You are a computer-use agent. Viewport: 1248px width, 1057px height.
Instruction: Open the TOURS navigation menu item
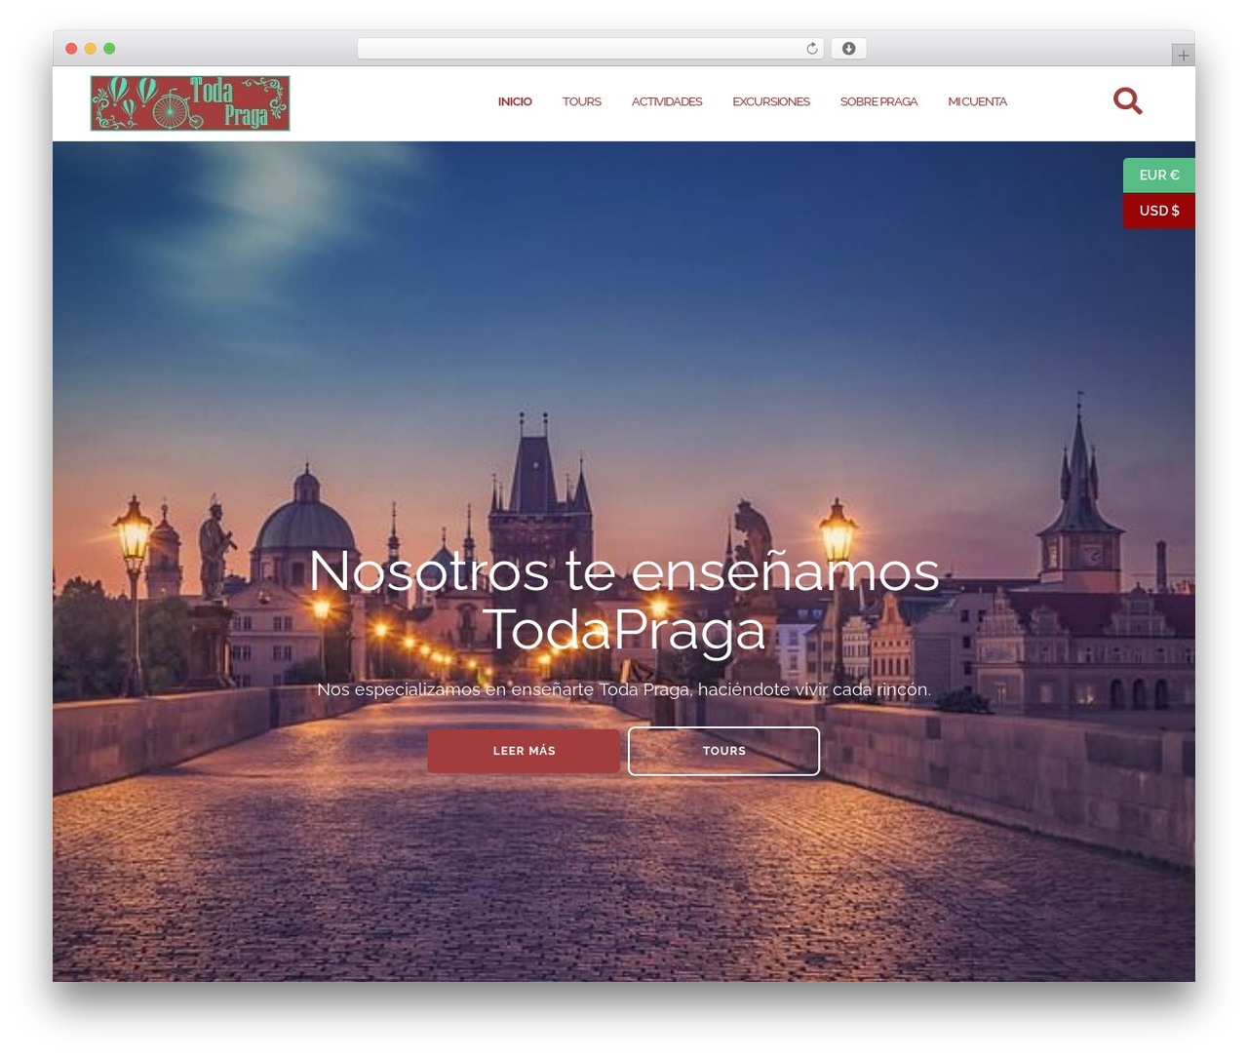(x=582, y=101)
